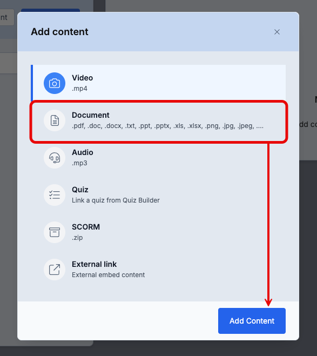317x356 pixels.
Task: Click the 'Link a quiz from Quiz Builder' description
Action: pyautogui.click(x=116, y=200)
